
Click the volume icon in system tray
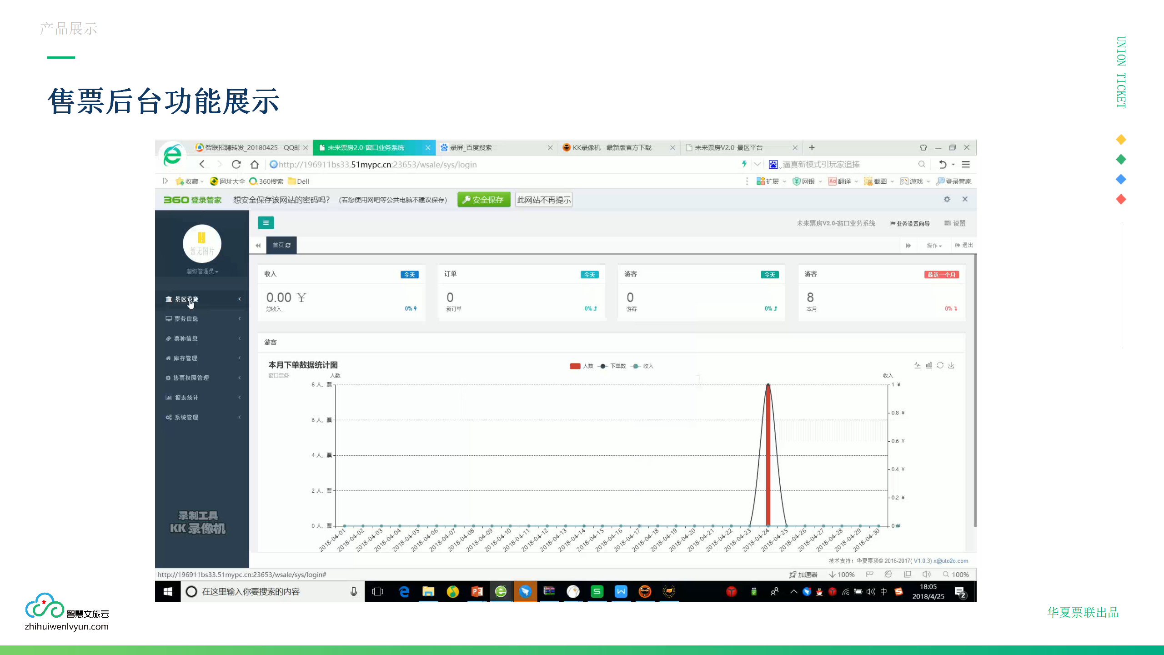(871, 592)
